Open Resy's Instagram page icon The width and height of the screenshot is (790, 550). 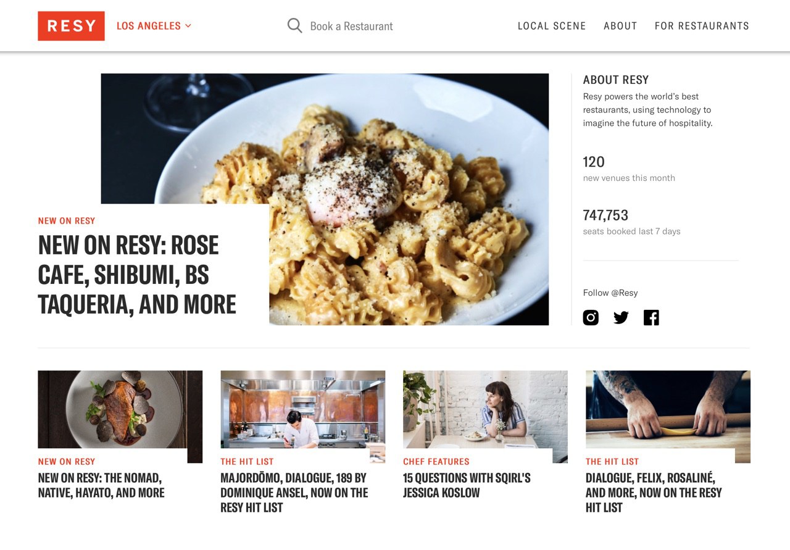(591, 317)
